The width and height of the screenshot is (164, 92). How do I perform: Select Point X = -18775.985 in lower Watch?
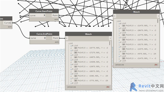point(93,48)
